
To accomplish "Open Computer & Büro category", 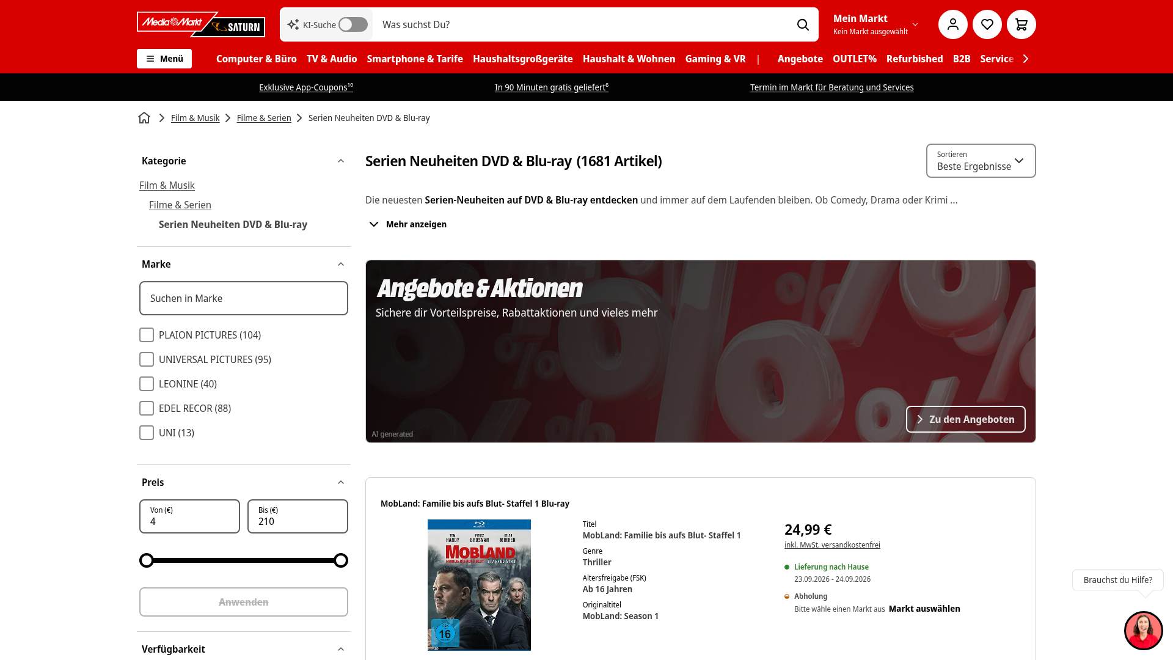I will 257,59.
